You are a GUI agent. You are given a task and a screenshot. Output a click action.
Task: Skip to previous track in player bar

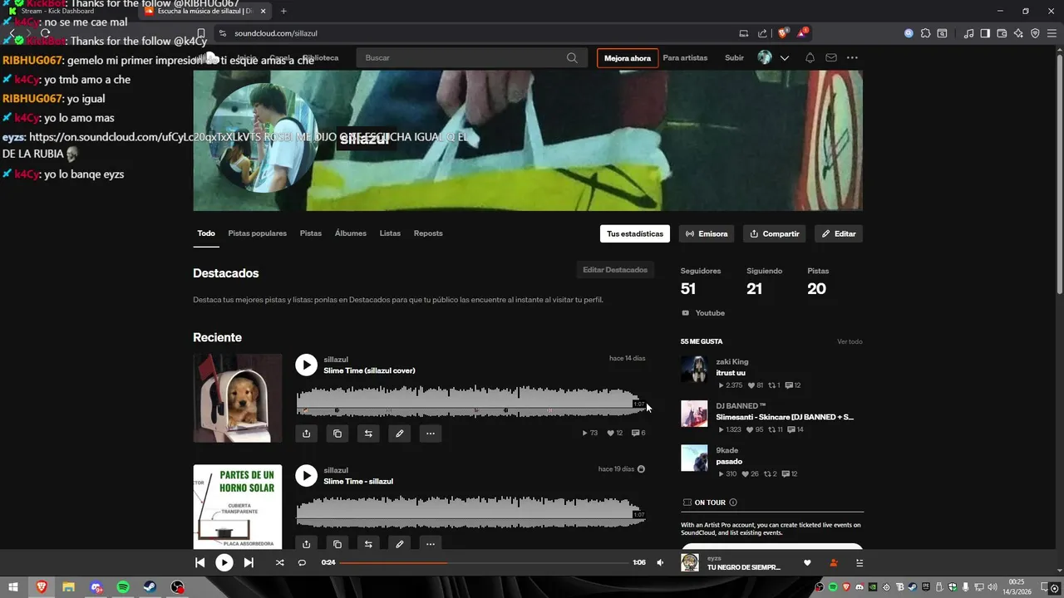point(199,562)
